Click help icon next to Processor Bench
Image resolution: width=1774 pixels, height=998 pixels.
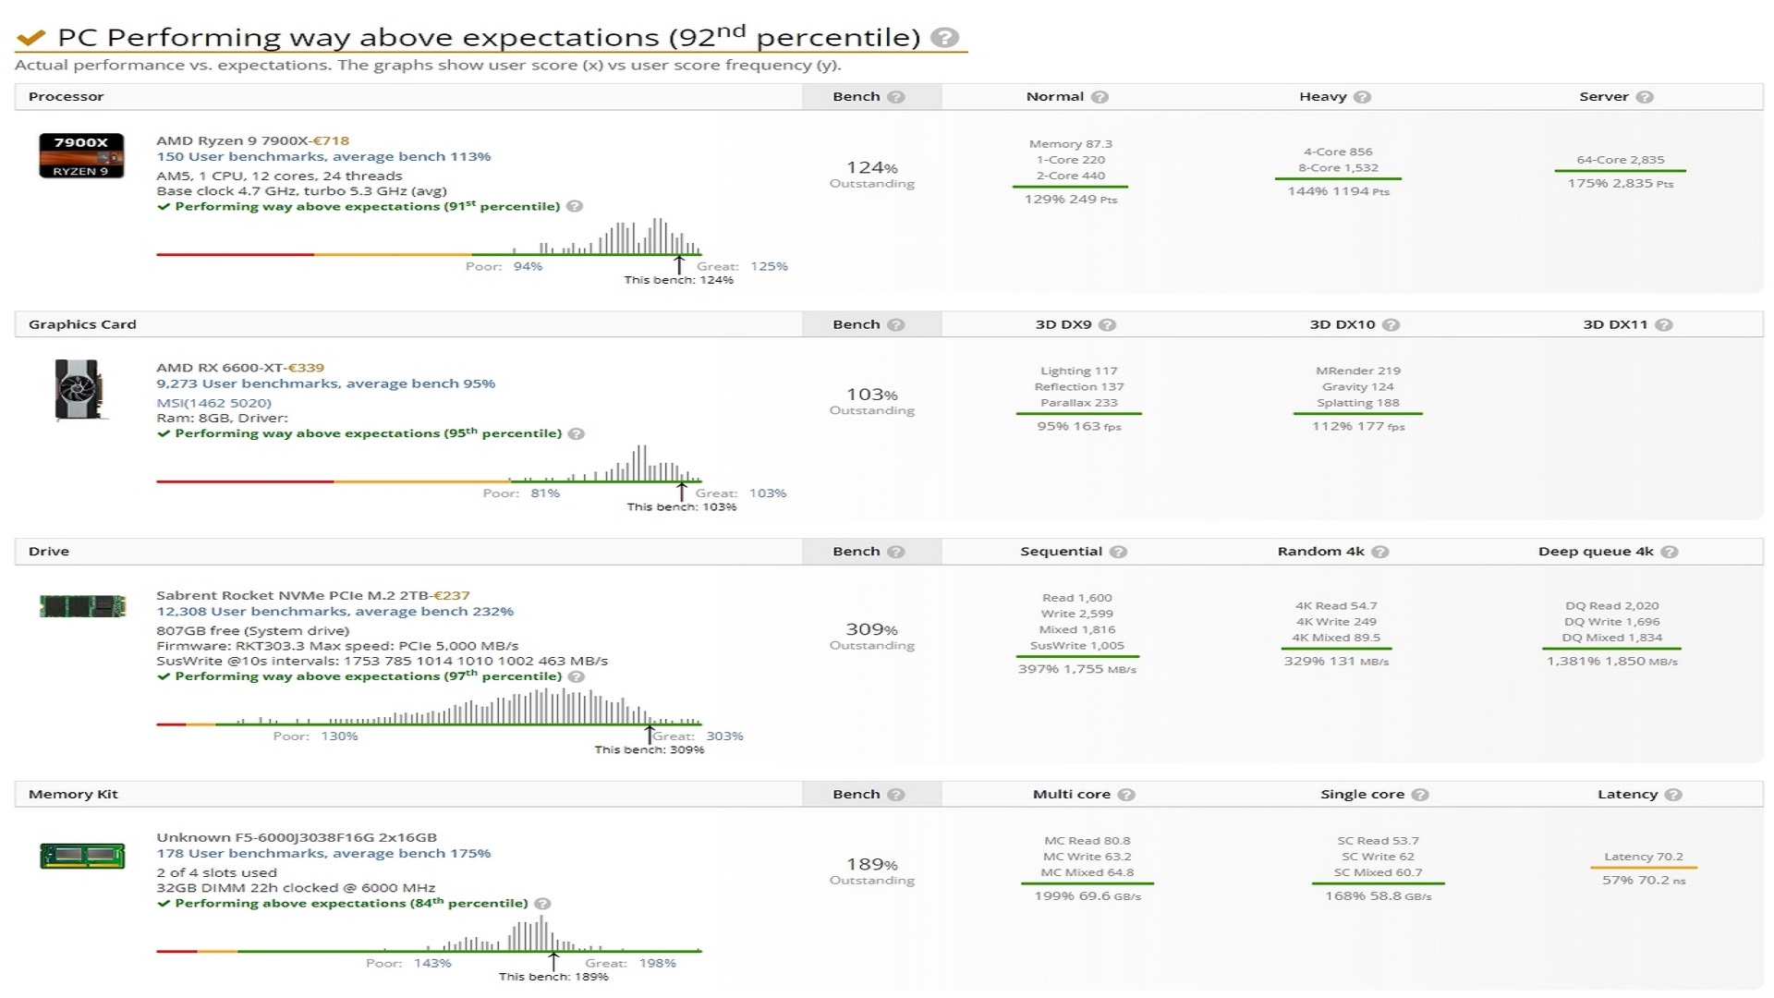[895, 97]
